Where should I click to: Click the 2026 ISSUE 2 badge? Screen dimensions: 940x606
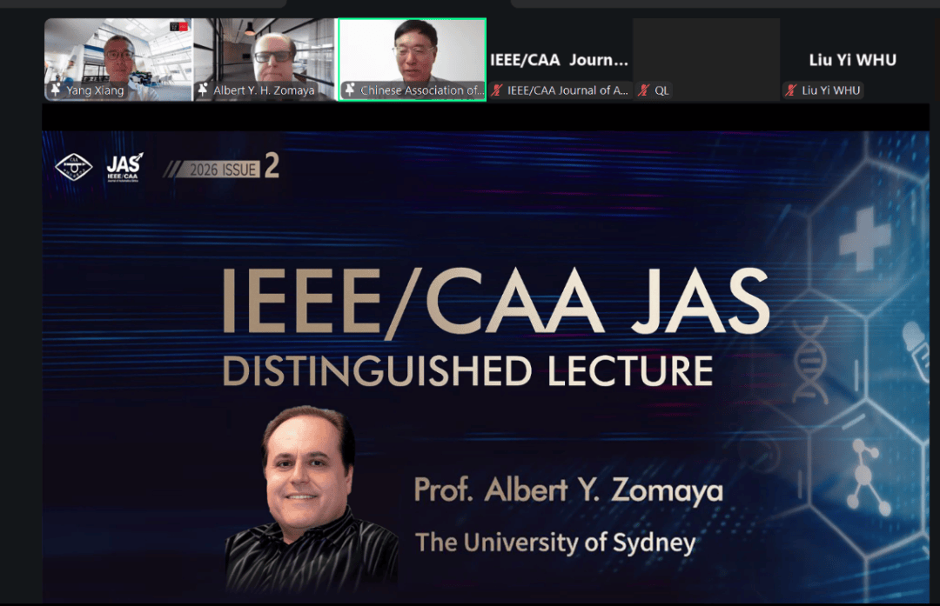225,168
